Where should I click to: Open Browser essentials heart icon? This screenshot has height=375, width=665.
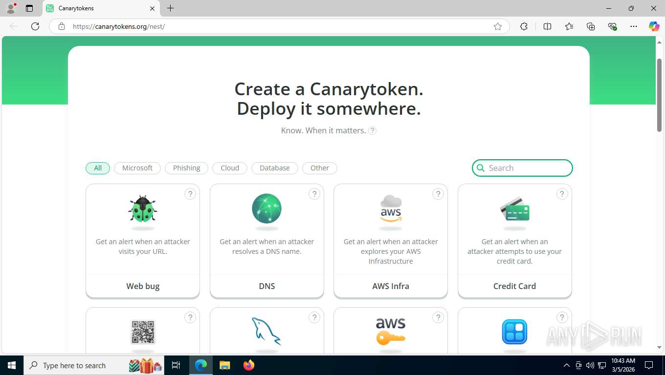tap(612, 26)
